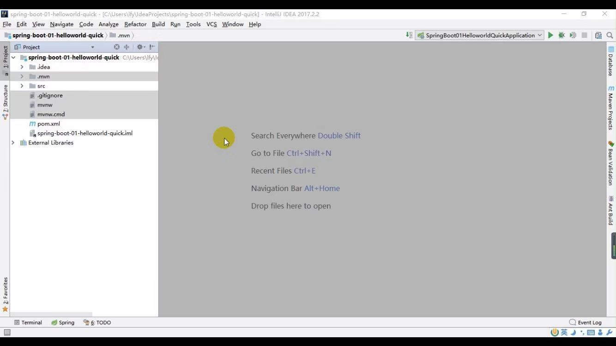The image size is (616, 346).
Task: Open the Terminal tool window
Action: pyautogui.click(x=28, y=322)
